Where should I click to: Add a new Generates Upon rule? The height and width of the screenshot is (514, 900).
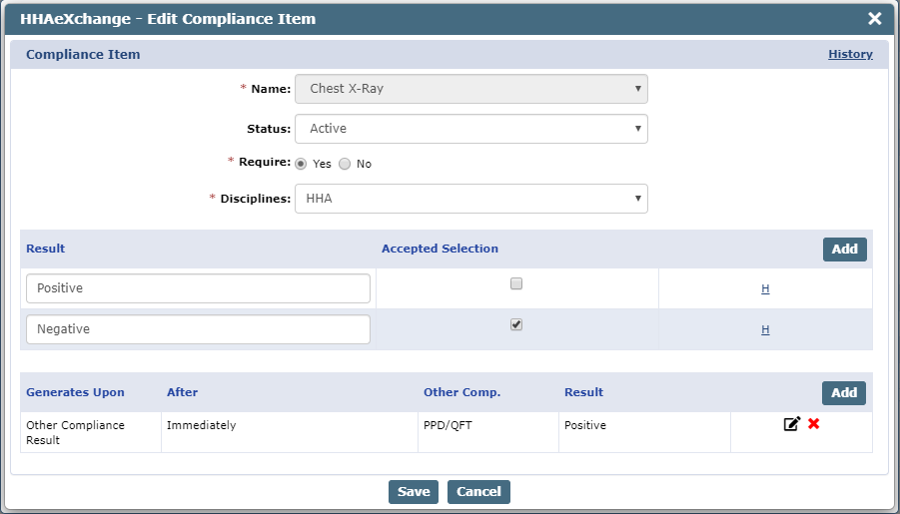pyautogui.click(x=844, y=393)
